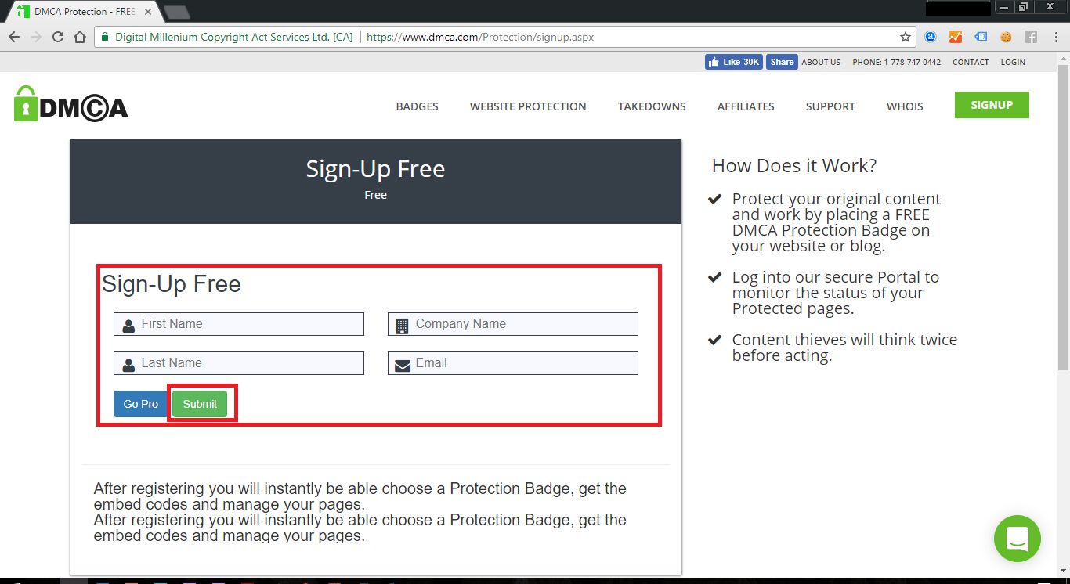Viewport: 1070px width, 584px height.
Task: Follow the LOGIN link in the header
Action: (1013, 62)
